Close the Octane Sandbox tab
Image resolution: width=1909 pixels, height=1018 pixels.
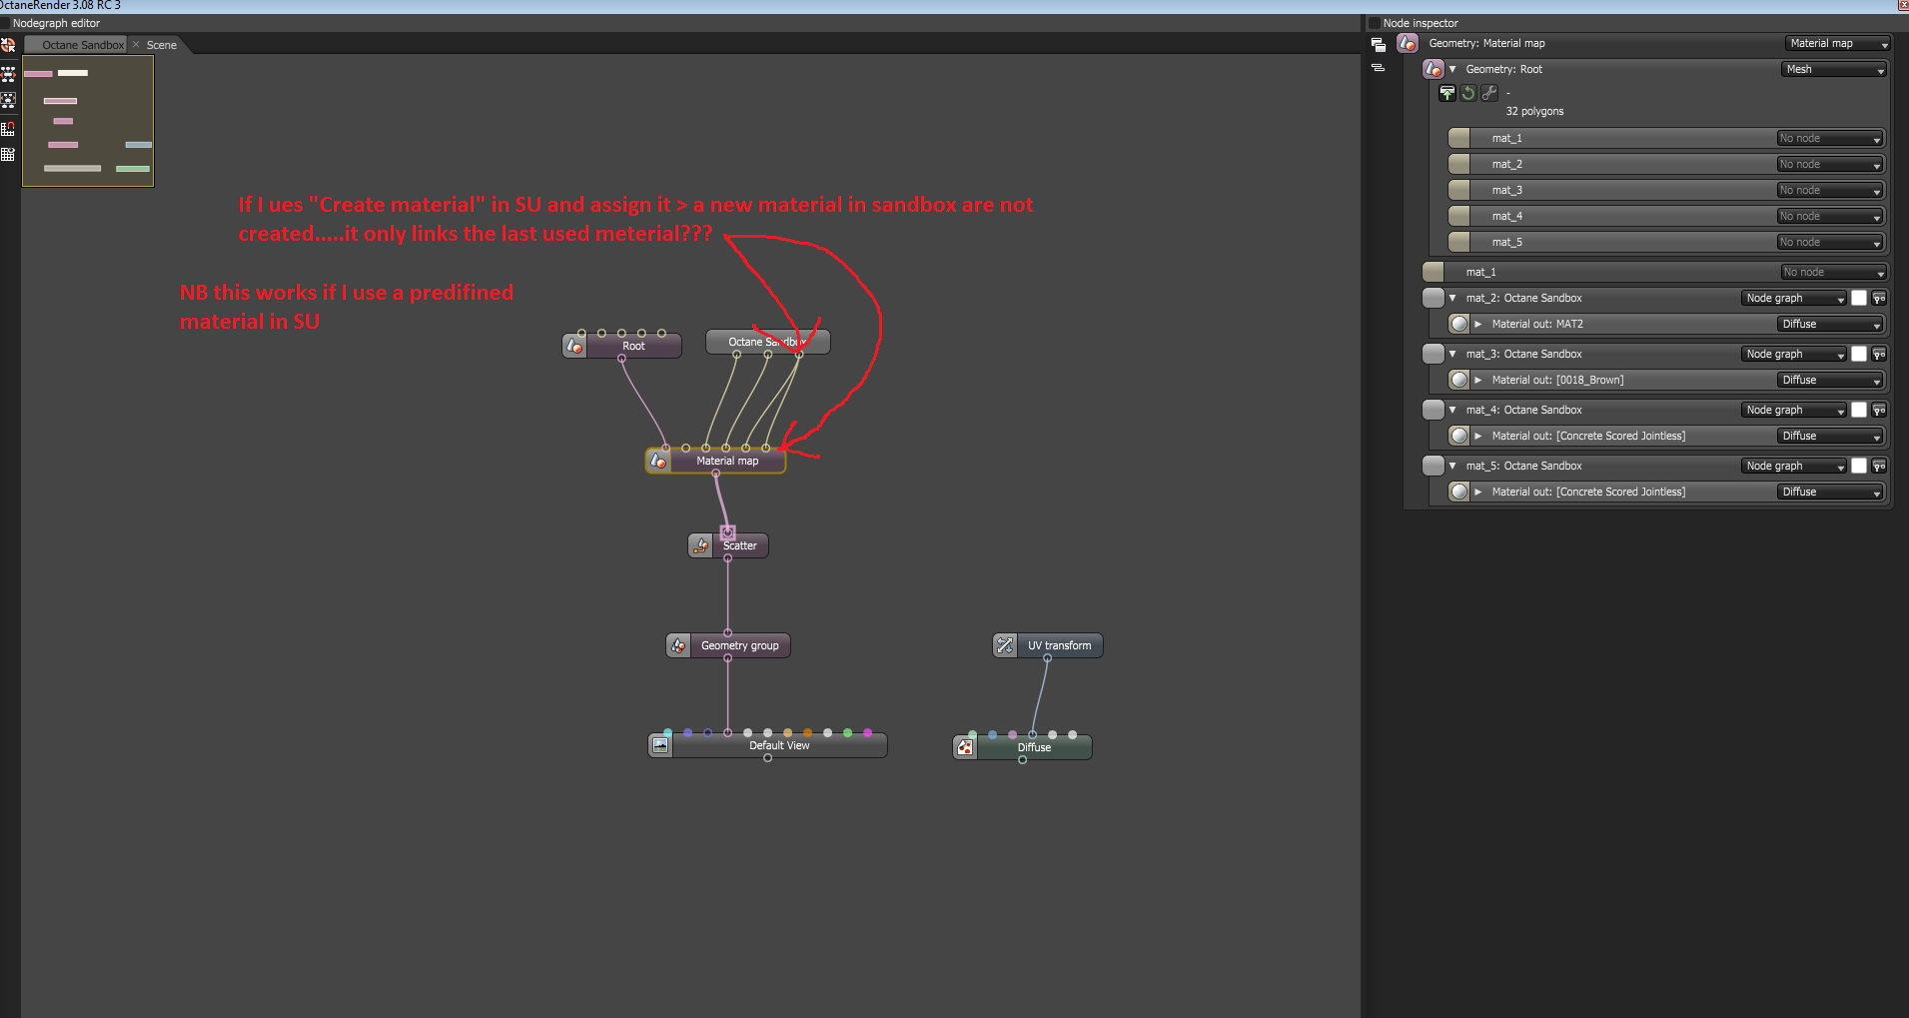[x=136, y=45]
